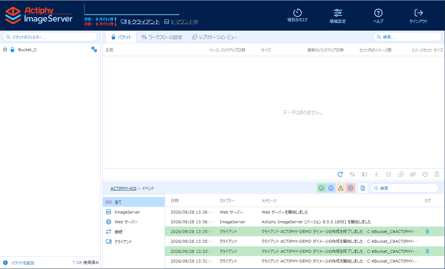Toggle yellow warning event filter
Screen dimensions: 445x269
[341, 188]
